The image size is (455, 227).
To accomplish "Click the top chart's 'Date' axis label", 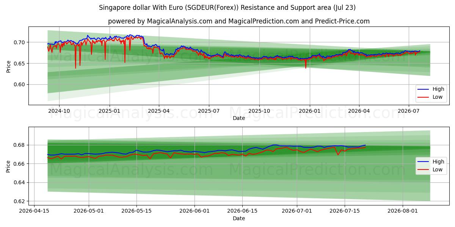I will click(x=239, y=118).
